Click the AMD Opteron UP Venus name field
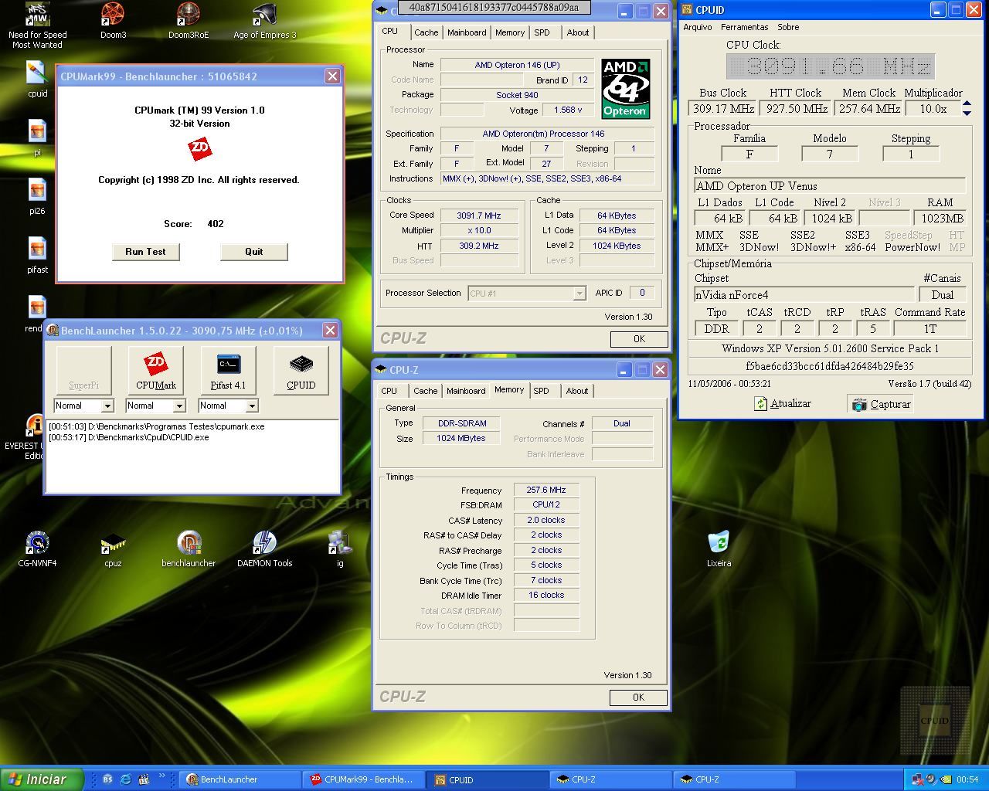Screen dimensions: 989x791 point(830,186)
